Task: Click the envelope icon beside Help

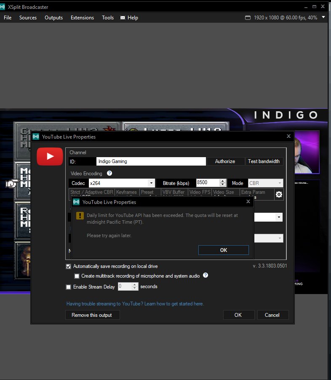Action: click(x=123, y=18)
